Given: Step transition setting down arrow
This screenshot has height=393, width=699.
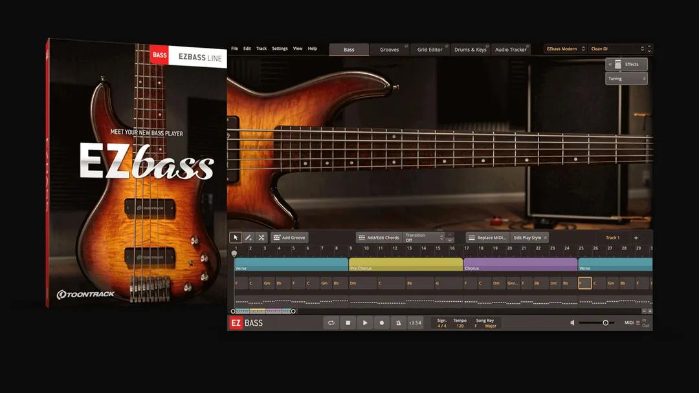Looking at the screenshot, I should click(449, 241).
